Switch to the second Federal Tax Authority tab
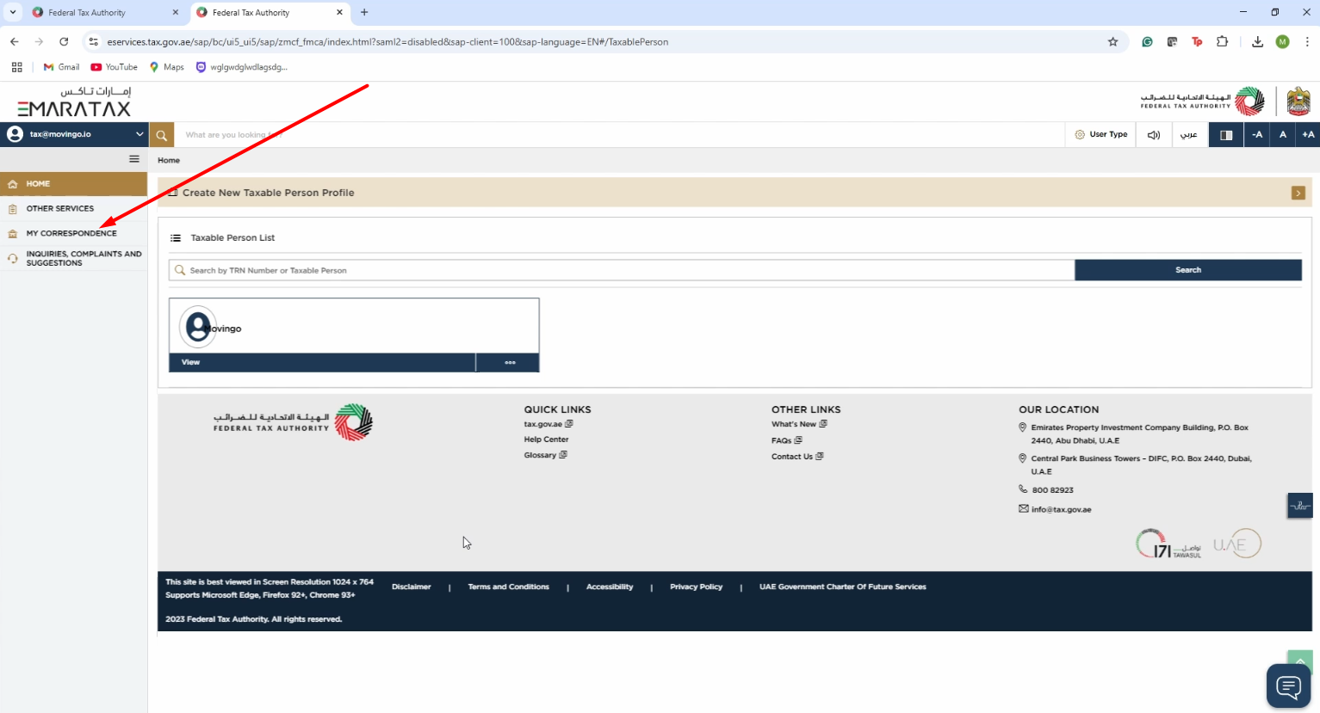 [x=267, y=12]
